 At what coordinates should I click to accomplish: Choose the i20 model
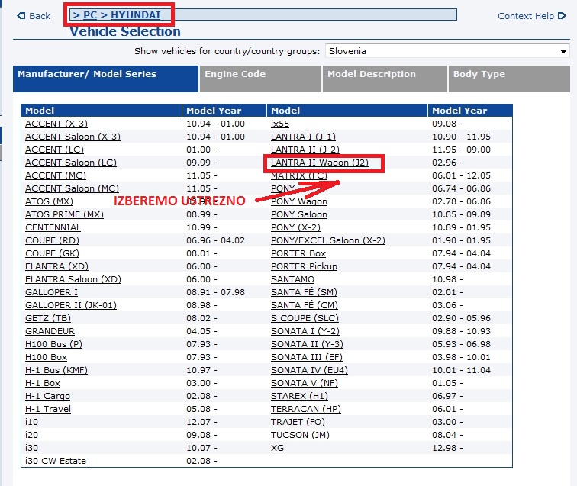click(31, 435)
